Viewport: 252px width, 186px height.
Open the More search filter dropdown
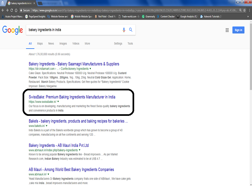[87, 44]
